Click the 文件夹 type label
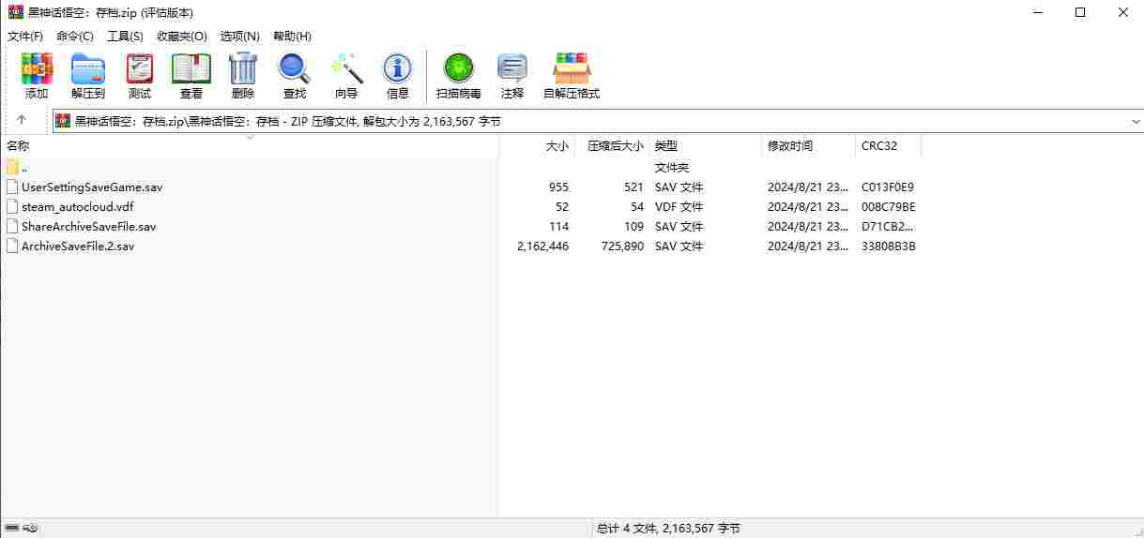This screenshot has width=1144, height=538. [672, 167]
